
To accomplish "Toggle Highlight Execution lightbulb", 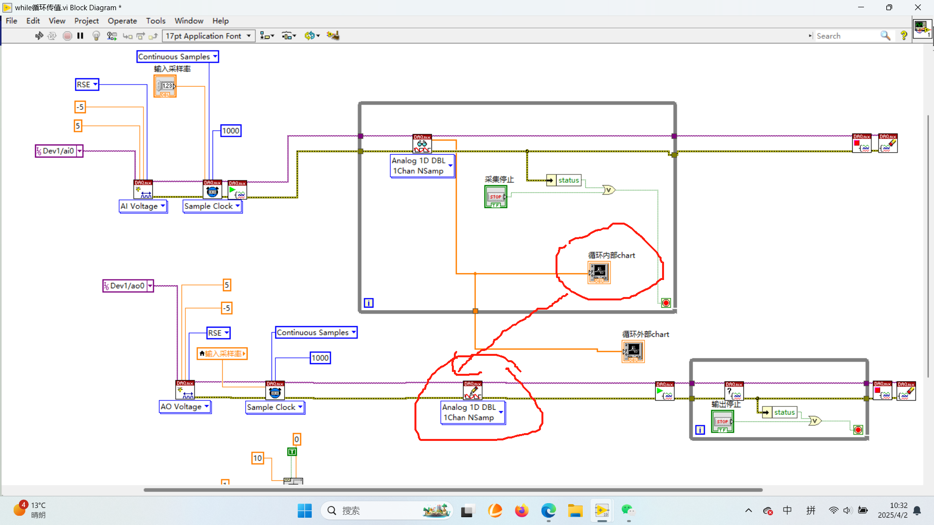I will (96, 35).
